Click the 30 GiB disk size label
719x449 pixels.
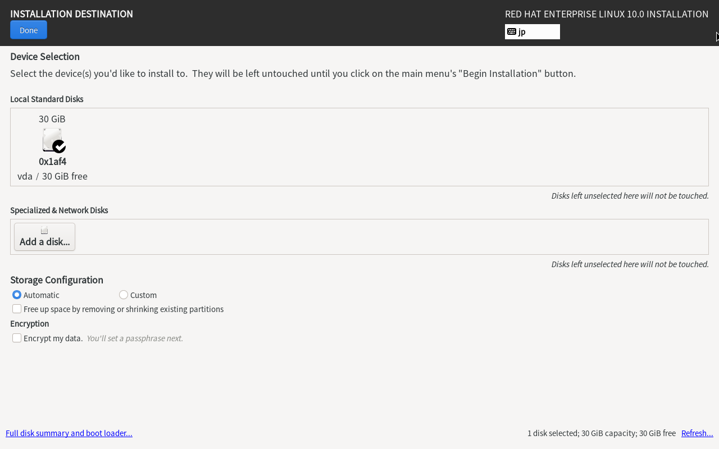point(52,119)
